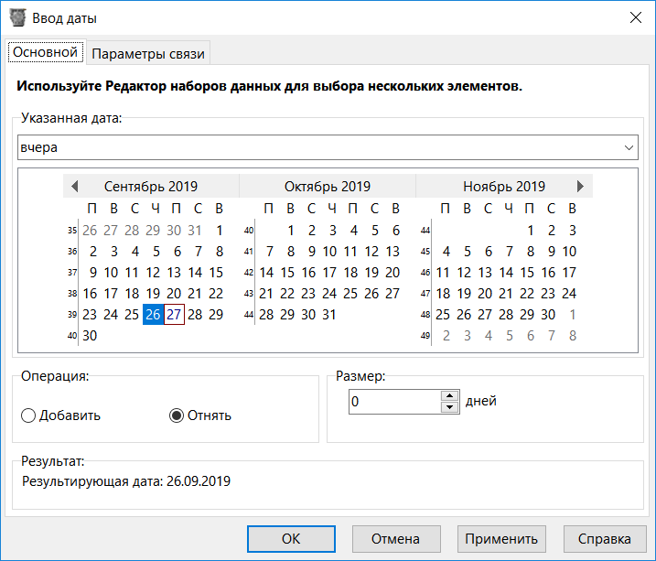The width and height of the screenshot is (656, 561).
Task: Increase the Размер value with up arrow
Action: click(x=448, y=396)
